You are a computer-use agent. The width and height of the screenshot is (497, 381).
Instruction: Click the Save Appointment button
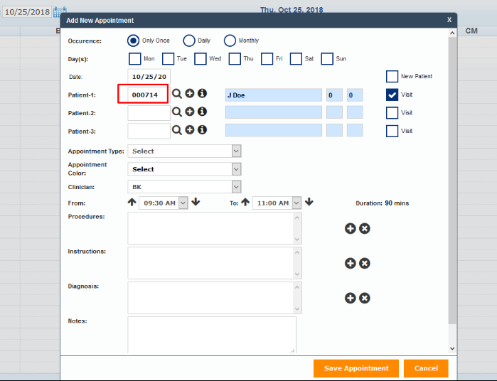point(356,368)
